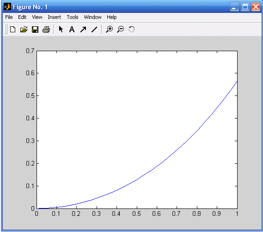Choose the Insert Arrow tool
Screen dimensions: 263x232
pyautogui.click(x=83, y=30)
